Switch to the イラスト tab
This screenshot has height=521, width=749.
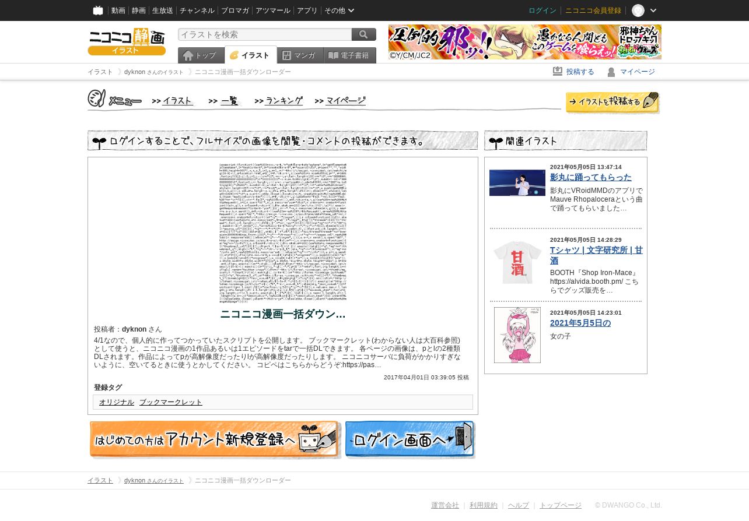[250, 55]
